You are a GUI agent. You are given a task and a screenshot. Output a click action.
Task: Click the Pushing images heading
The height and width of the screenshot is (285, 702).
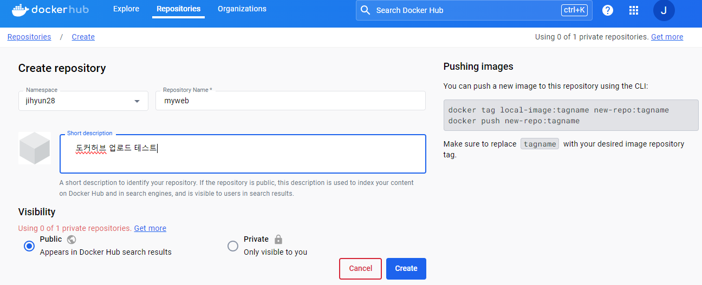[x=478, y=67]
